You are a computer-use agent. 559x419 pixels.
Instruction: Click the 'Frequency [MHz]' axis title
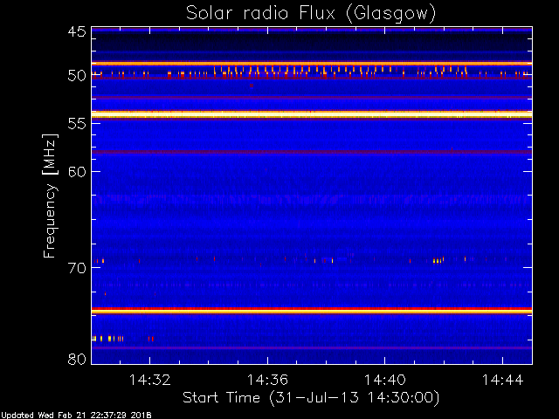50,196
